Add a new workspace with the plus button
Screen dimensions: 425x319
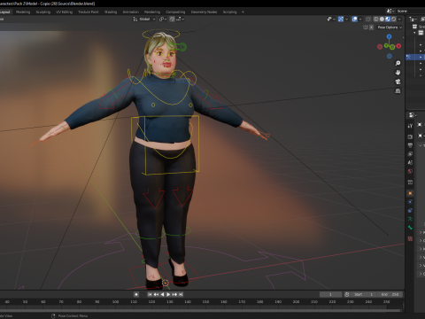[243, 12]
